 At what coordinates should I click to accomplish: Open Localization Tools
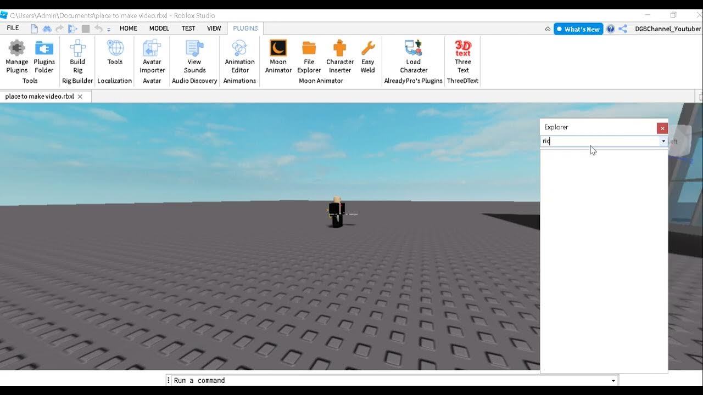click(115, 53)
